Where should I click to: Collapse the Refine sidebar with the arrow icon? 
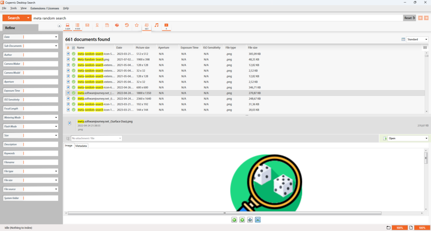click(59, 26)
